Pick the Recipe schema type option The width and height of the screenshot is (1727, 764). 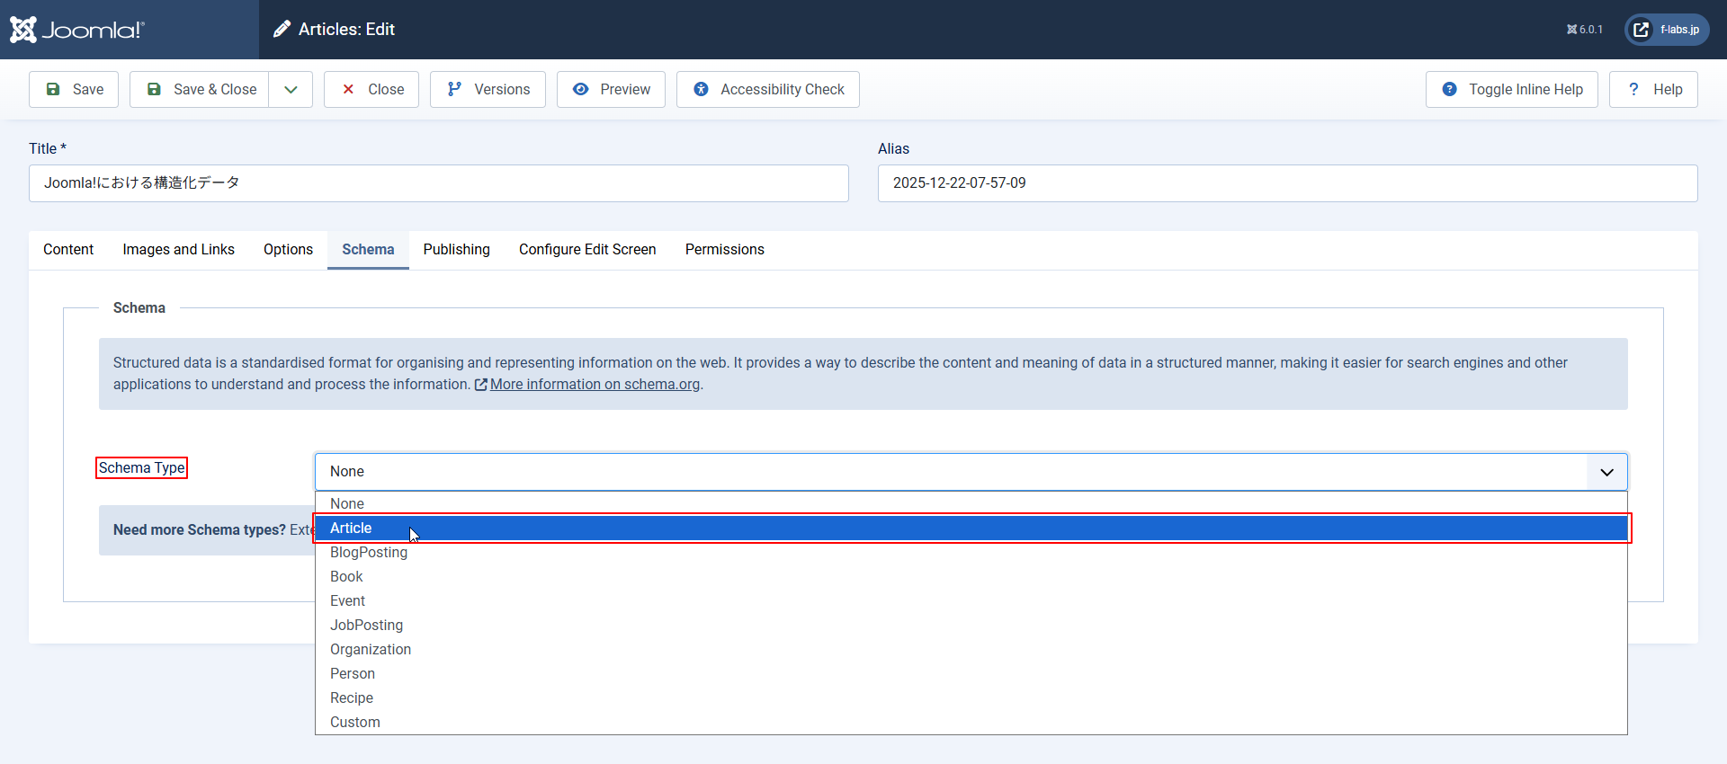click(352, 698)
